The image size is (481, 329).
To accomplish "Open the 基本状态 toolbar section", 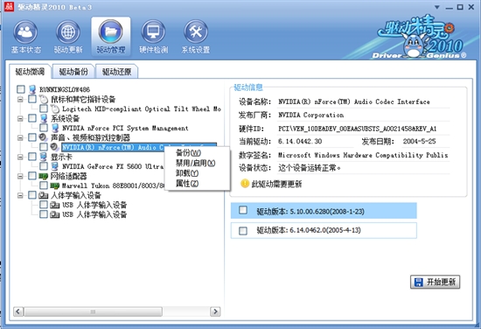I will pyautogui.click(x=25, y=37).
